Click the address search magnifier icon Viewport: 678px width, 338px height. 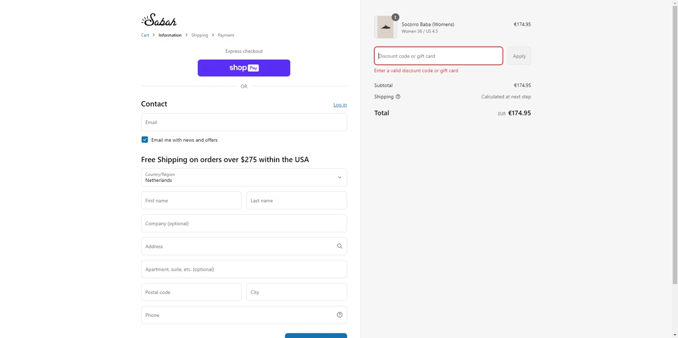click(339, 246)
